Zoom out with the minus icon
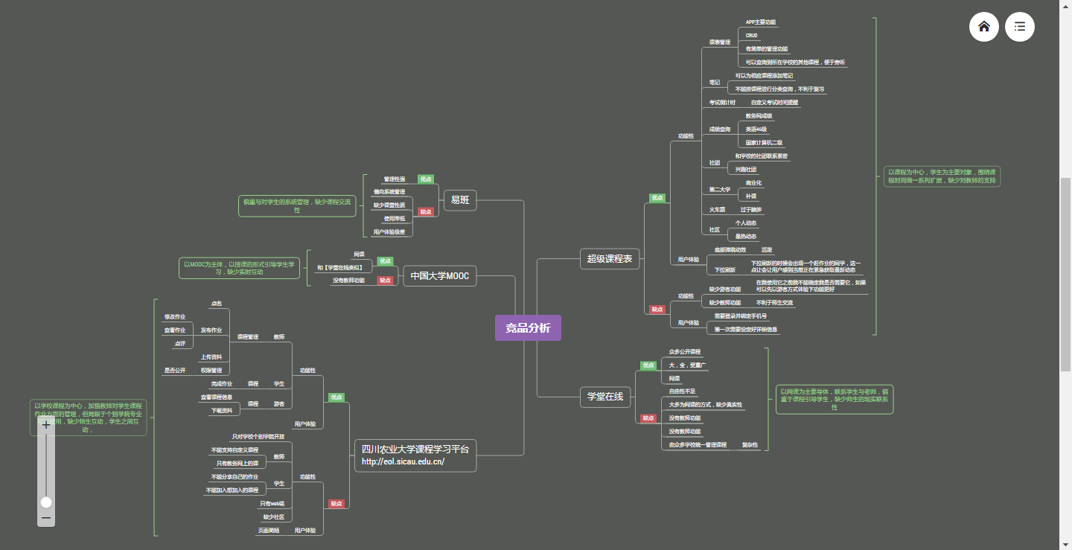Screen dimensions: 1072x550 (46, 517)
